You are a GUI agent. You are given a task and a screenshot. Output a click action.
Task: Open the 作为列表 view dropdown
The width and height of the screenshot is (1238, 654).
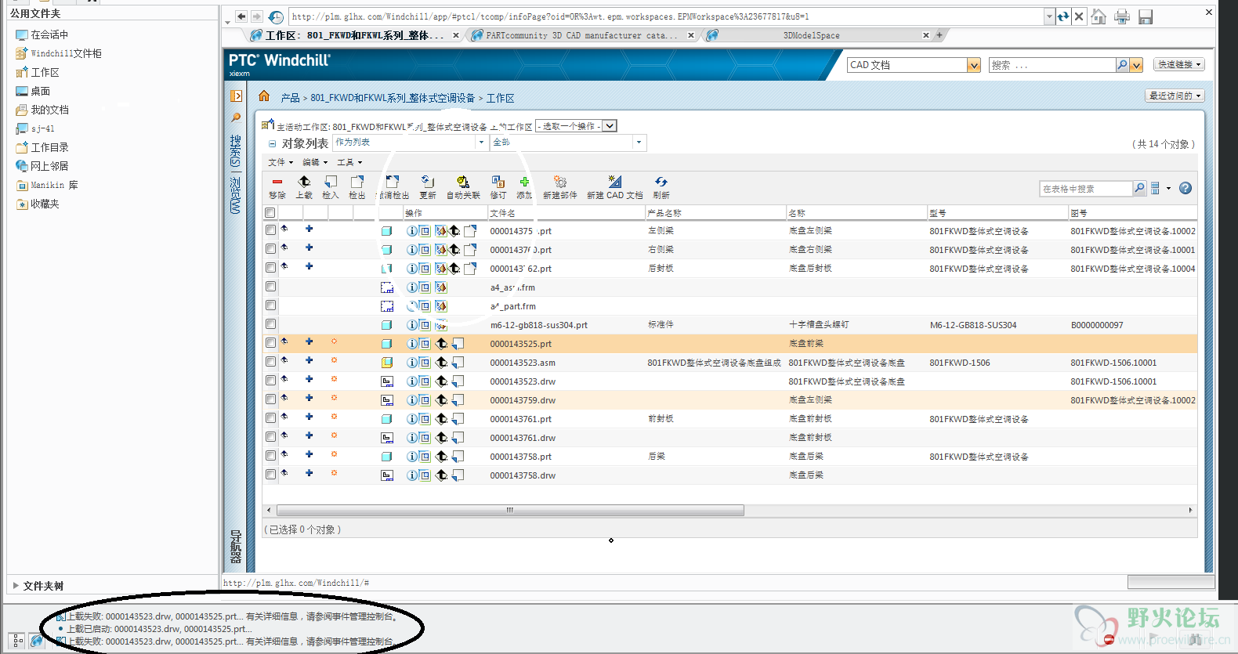(411, 143)
